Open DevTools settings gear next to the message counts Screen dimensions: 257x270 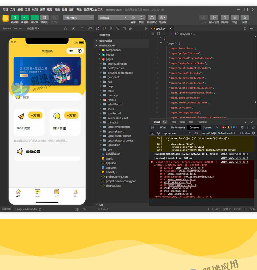[242, 127]
